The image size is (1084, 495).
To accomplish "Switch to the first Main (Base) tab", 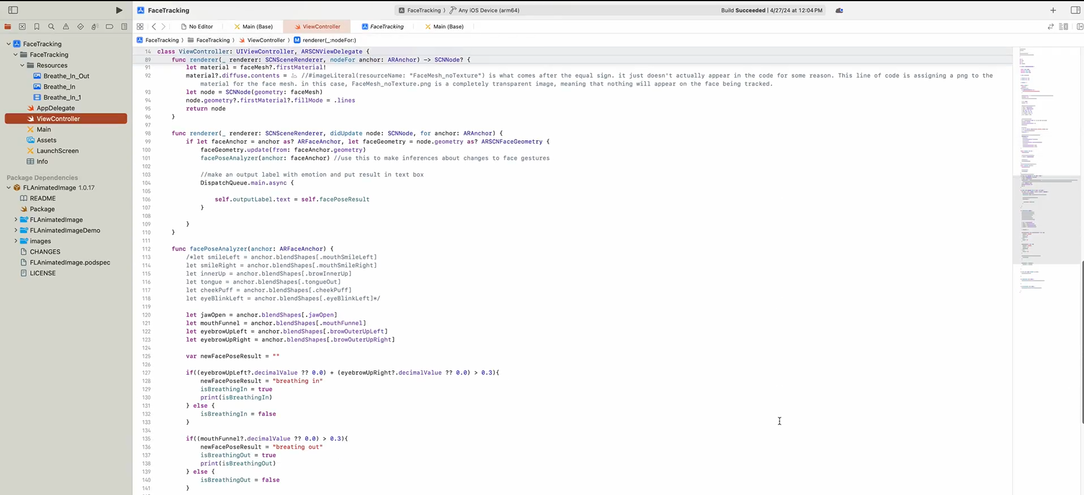I will coord(253,26).
